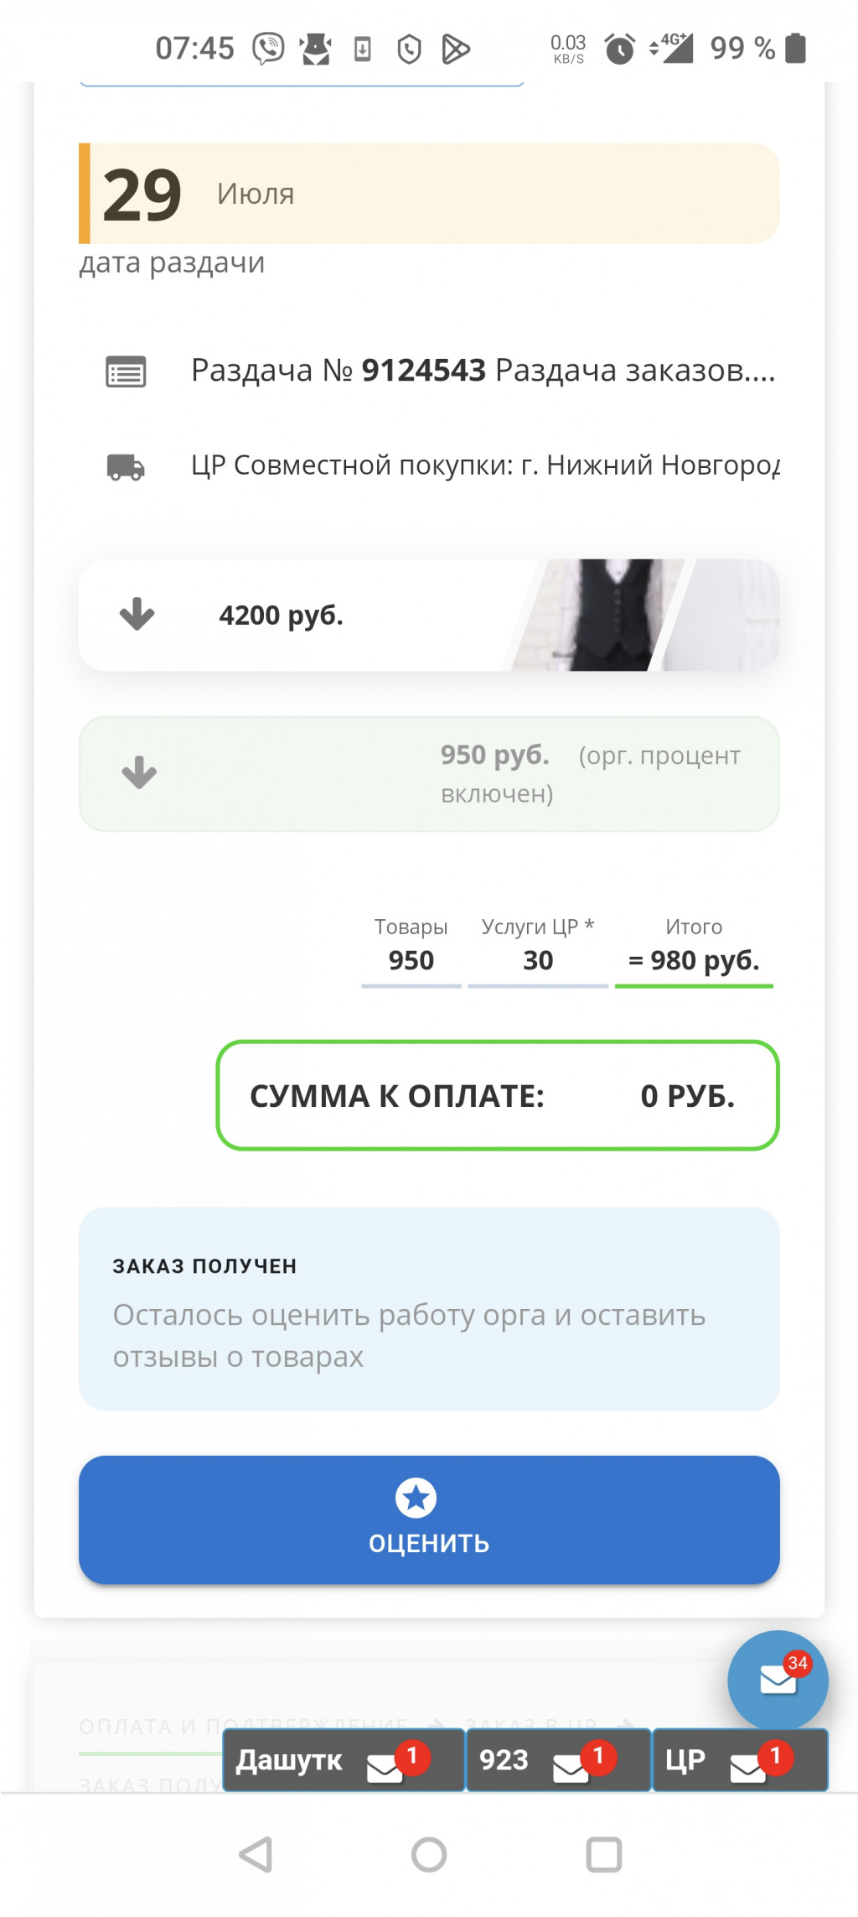Open the 923 chat tab
858x1917 pixels.
(x=558, y=1759)
